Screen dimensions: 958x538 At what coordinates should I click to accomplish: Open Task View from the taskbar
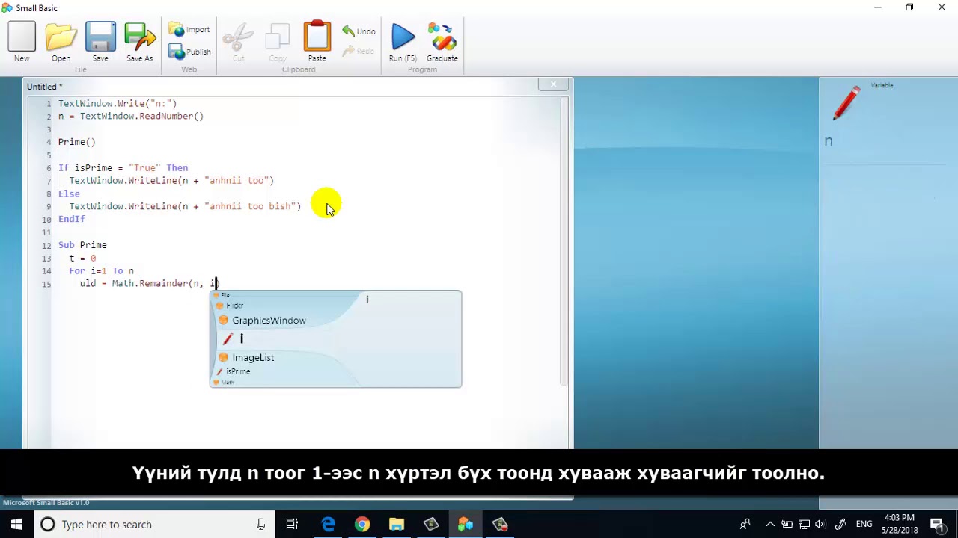click(x=292, y=525)
